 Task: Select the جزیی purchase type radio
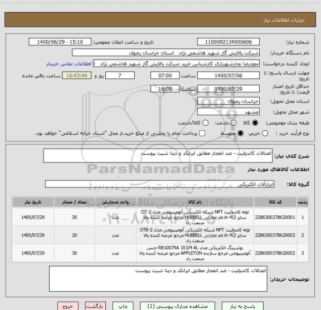[265, 134]
